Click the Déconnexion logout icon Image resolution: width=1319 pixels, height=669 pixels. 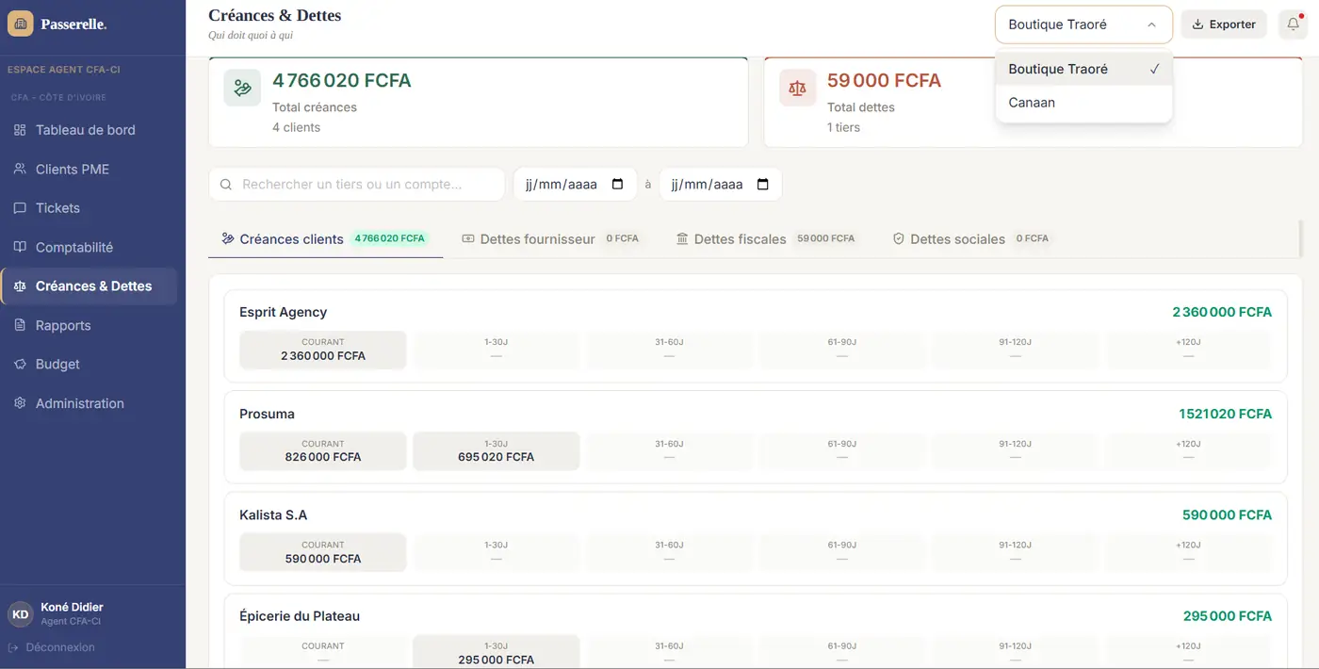(14, 647)
